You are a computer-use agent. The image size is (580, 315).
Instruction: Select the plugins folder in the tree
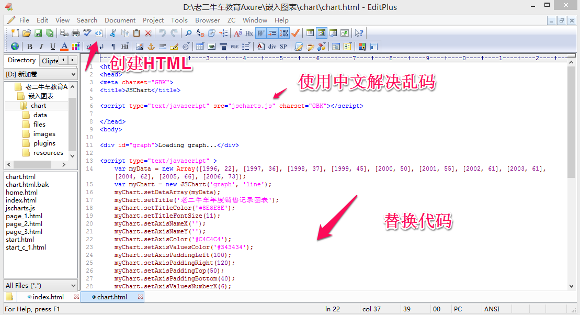[44, 143]
